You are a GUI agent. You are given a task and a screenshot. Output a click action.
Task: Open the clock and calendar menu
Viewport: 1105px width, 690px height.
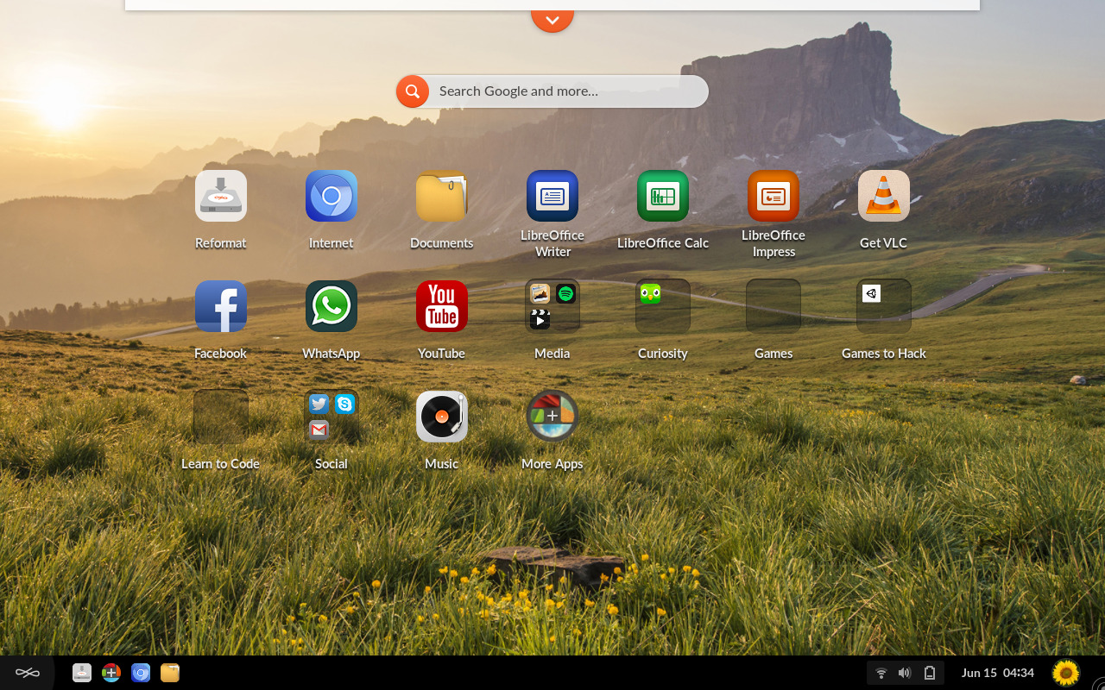997,673
